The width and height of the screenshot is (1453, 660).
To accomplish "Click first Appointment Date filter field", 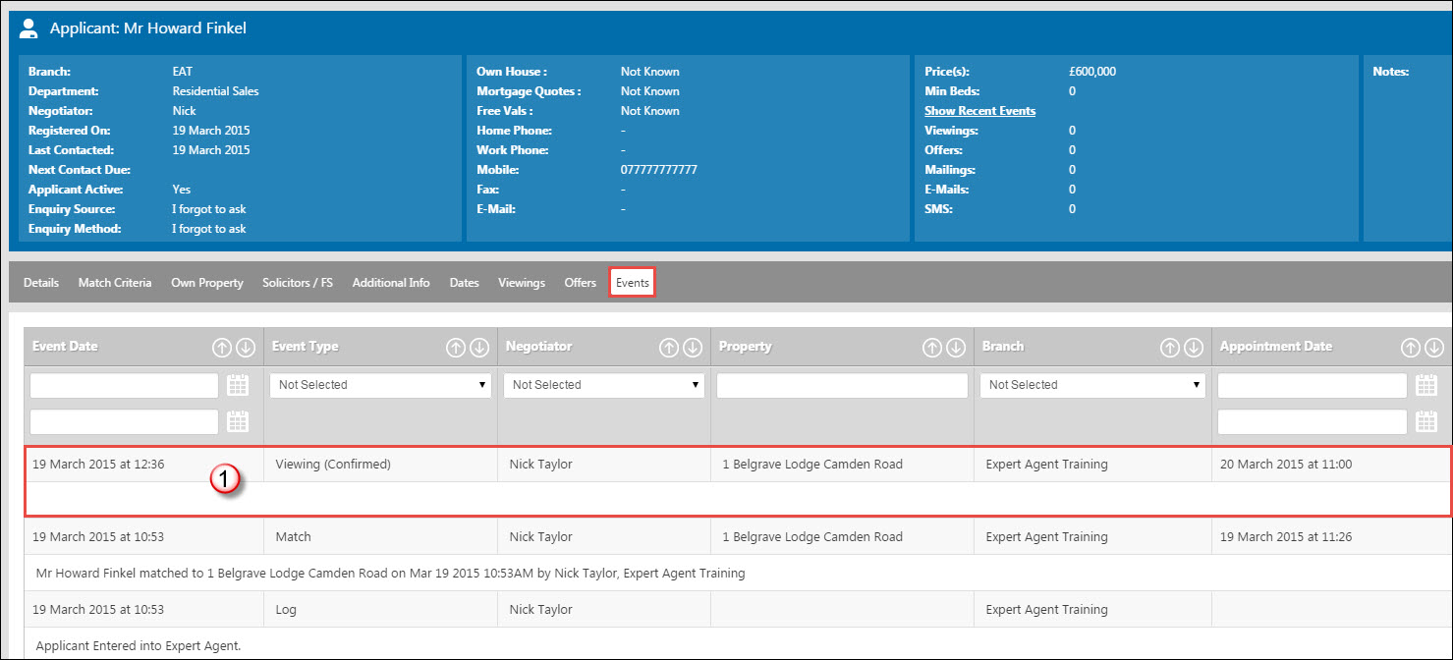I will point(1313,385).
